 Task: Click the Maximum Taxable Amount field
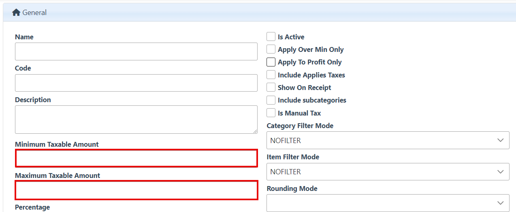[x=136, y=191]
